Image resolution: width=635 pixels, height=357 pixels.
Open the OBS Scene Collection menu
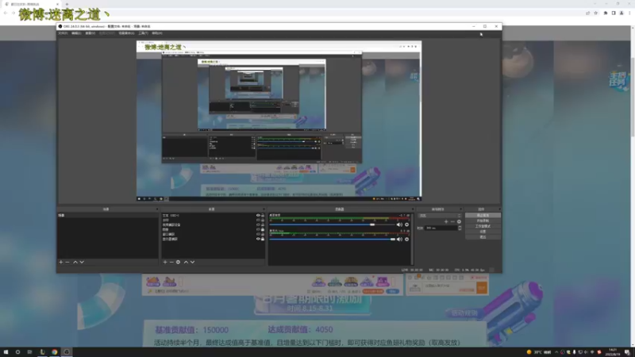point(126,33)
